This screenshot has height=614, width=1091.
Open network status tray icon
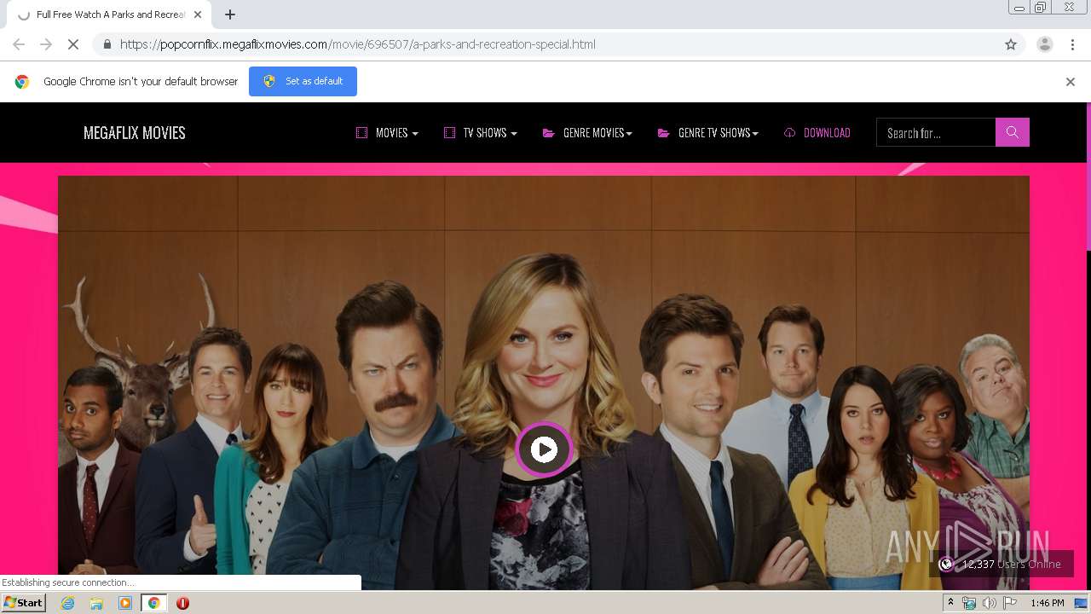[969, 603]
